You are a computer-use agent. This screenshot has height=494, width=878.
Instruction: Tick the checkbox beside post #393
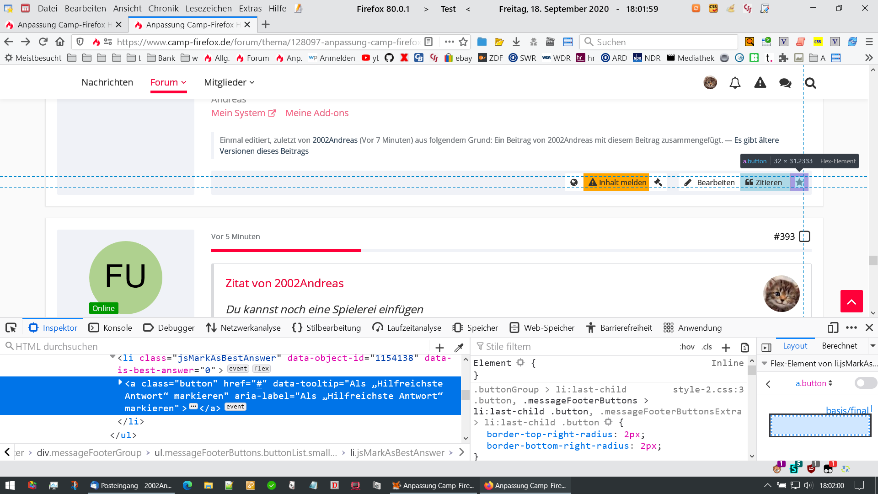point(804,236)
